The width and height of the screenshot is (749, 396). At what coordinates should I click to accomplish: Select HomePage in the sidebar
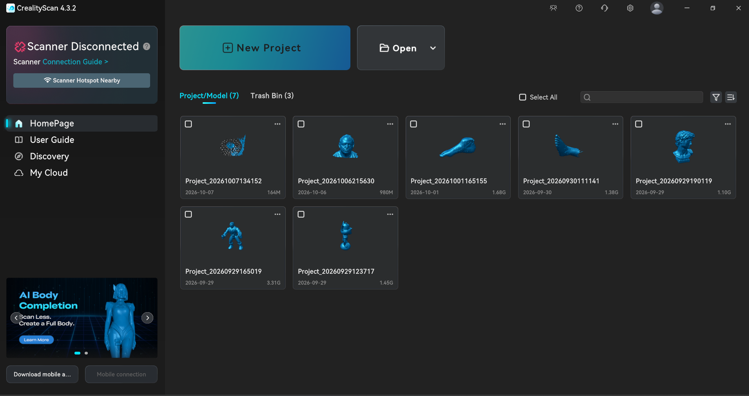[82, 123]
